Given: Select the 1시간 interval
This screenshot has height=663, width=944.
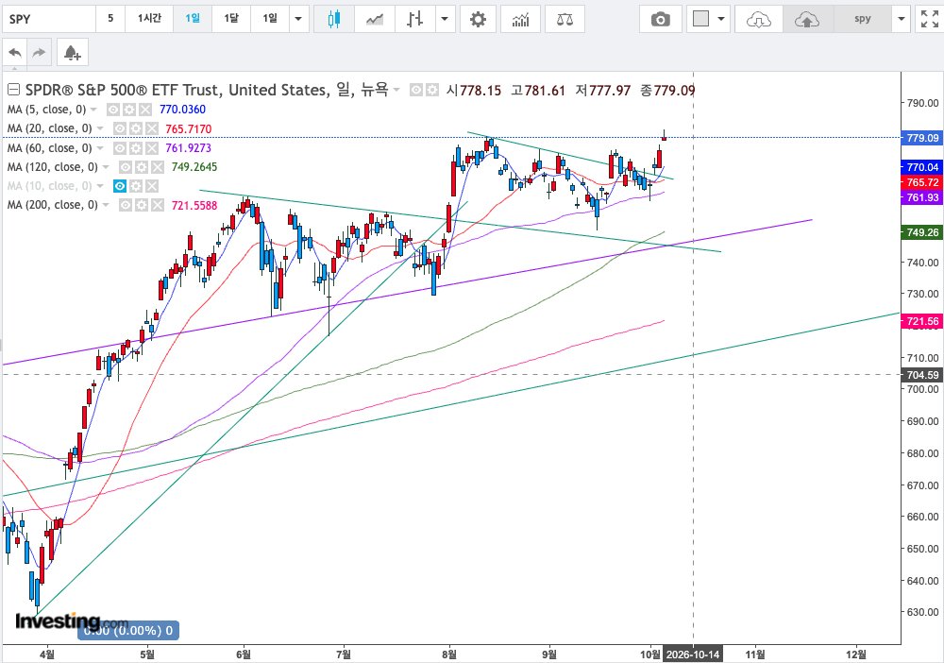Looking at the screenshot, I should click(x=149, y=19).
